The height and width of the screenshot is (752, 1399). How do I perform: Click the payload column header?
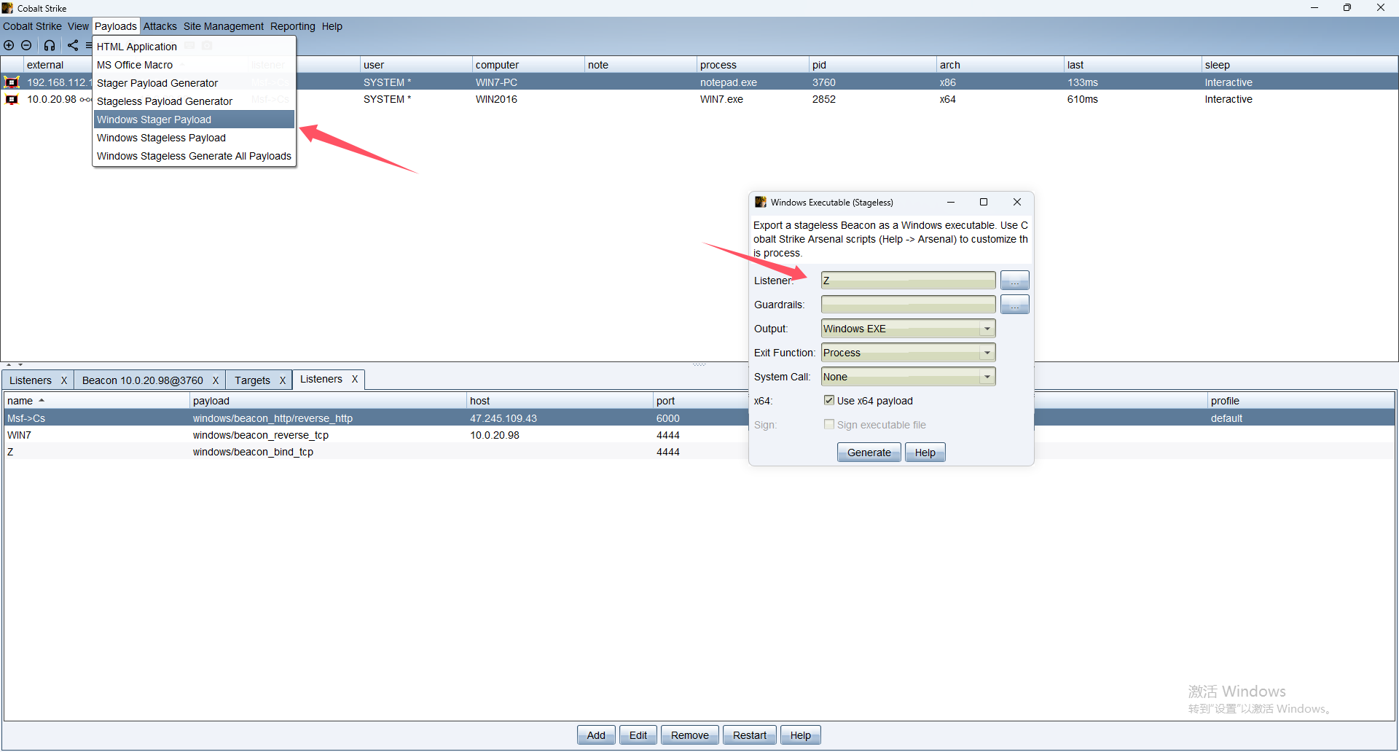[328, 401]
